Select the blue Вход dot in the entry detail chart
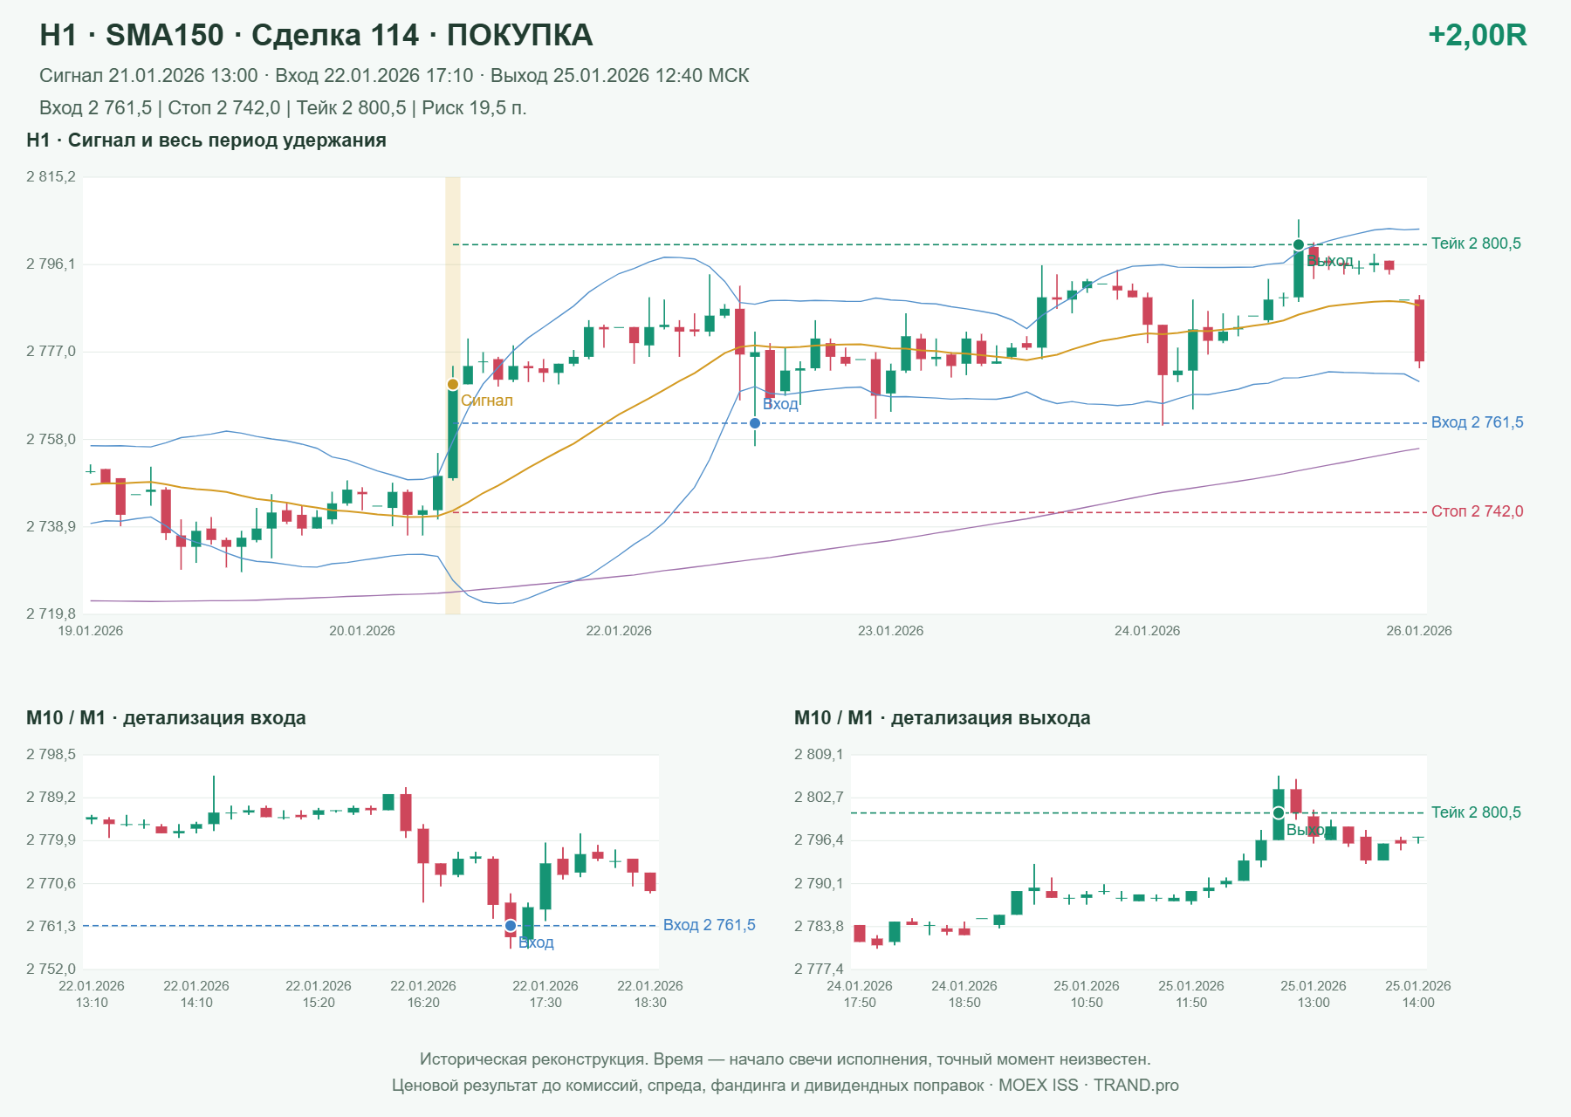 coord(511,925)
